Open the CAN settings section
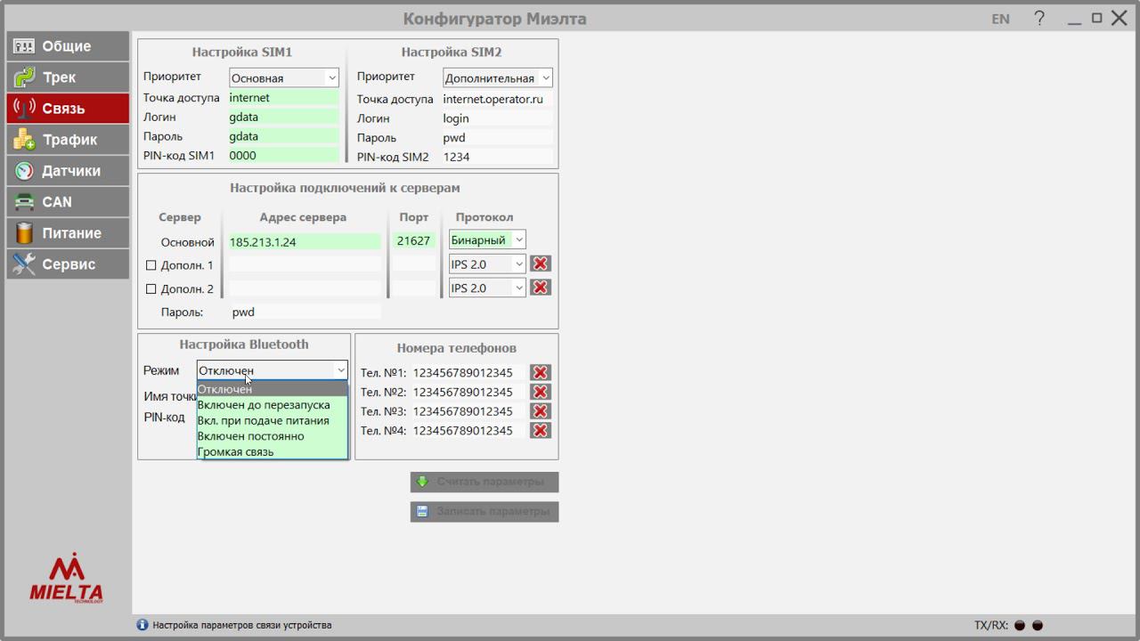The height and width of the screenshot is (641, 1140). [x=68, y=202]
